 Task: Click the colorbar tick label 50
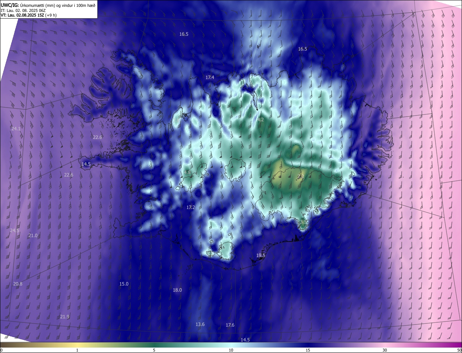(459, 350)
